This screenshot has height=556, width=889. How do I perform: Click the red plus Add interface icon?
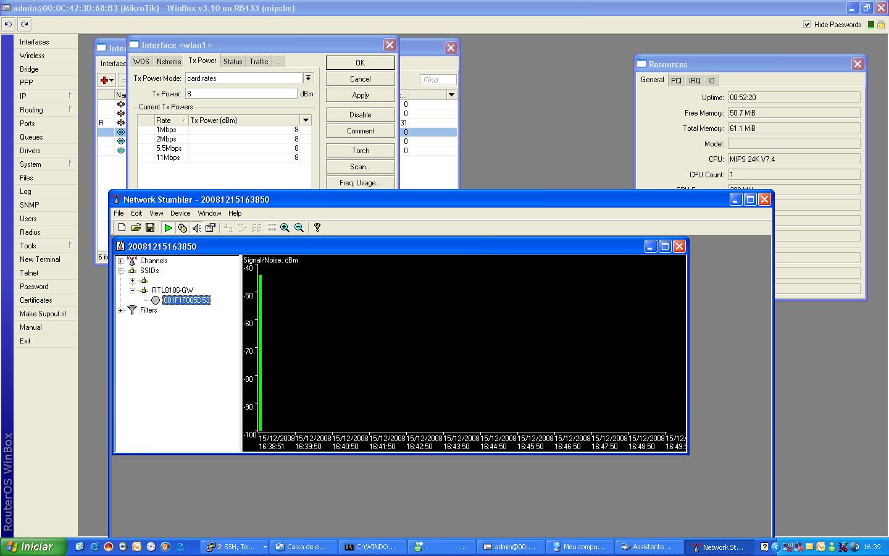tap(105, 80)
